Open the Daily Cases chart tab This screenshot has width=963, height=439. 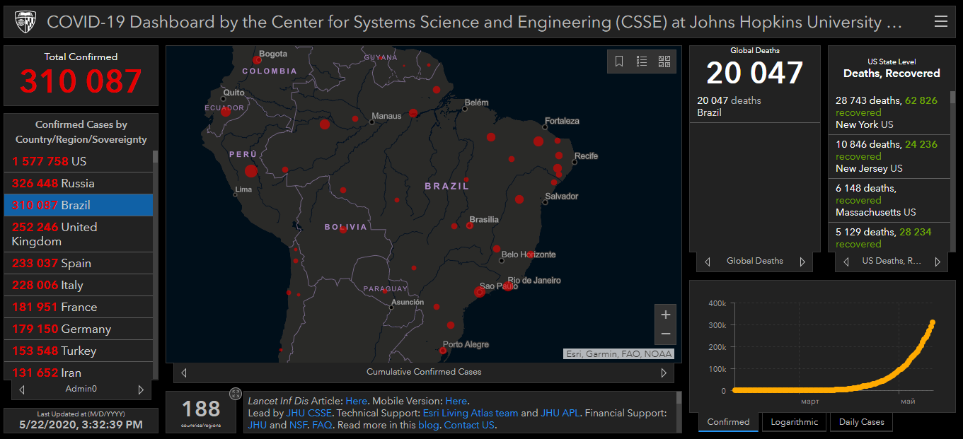point(861,422)
